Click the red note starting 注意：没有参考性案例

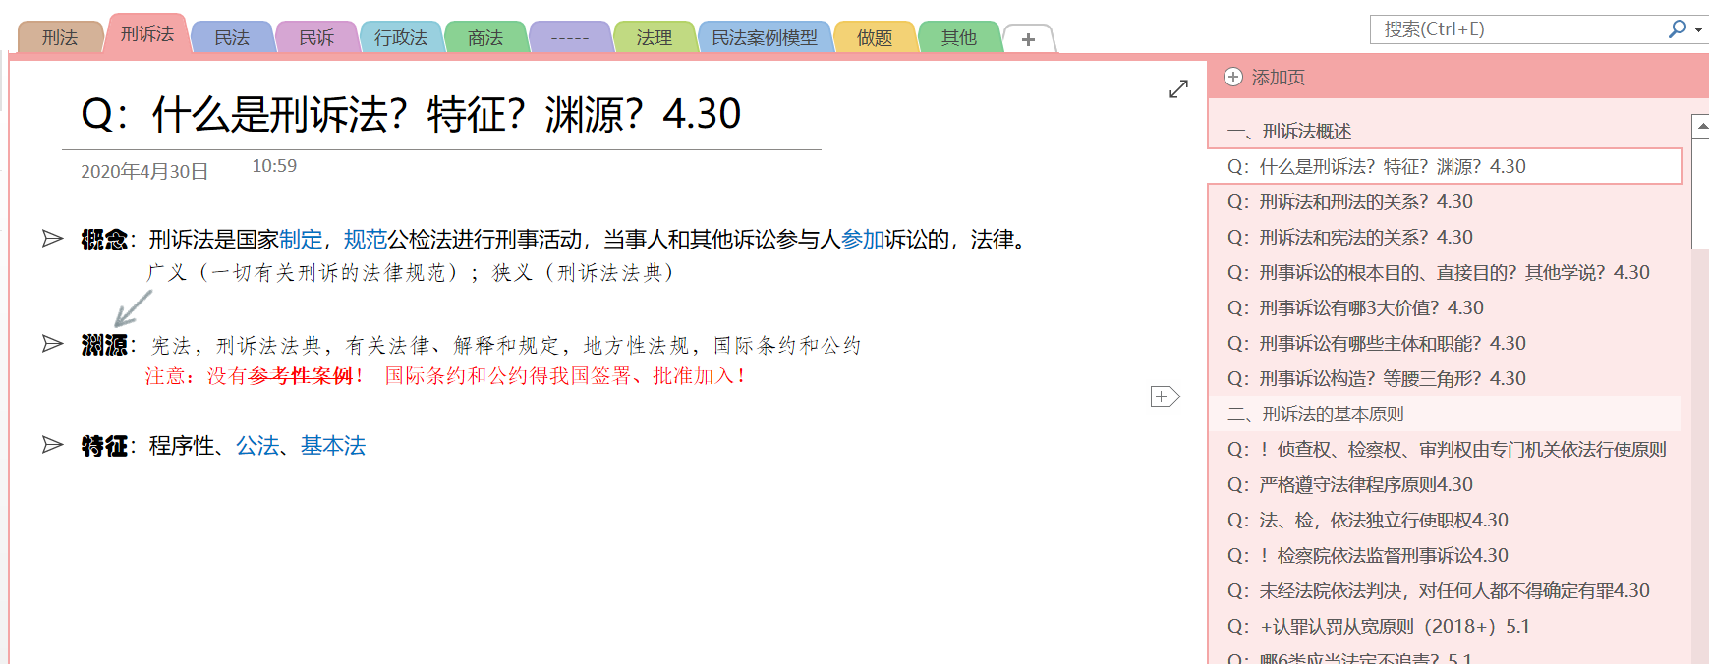(x=256, y=376)
